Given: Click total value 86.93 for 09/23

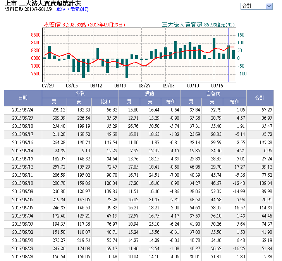Looking at the screenshot, I should (267, 118).
